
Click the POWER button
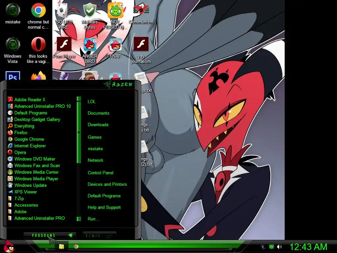pyautogui.click(x=99, y=235)
